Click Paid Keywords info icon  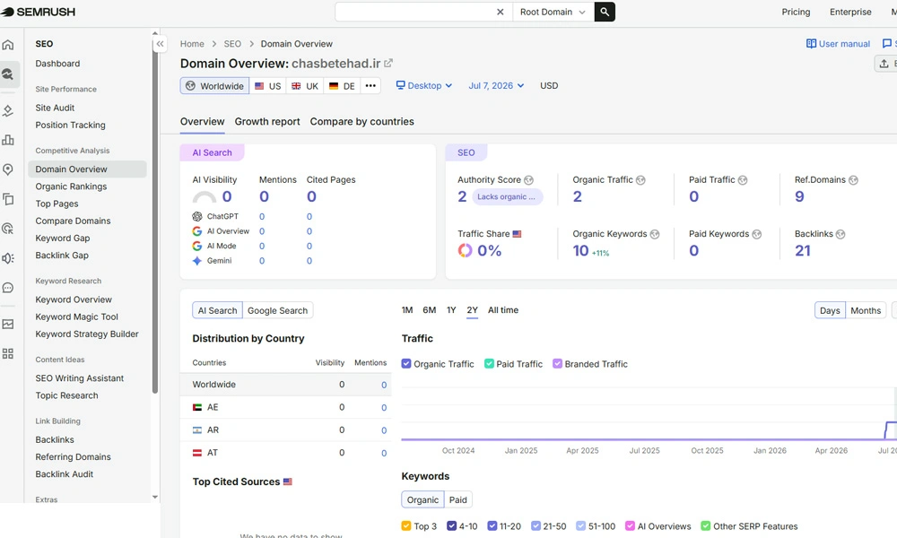756,234
